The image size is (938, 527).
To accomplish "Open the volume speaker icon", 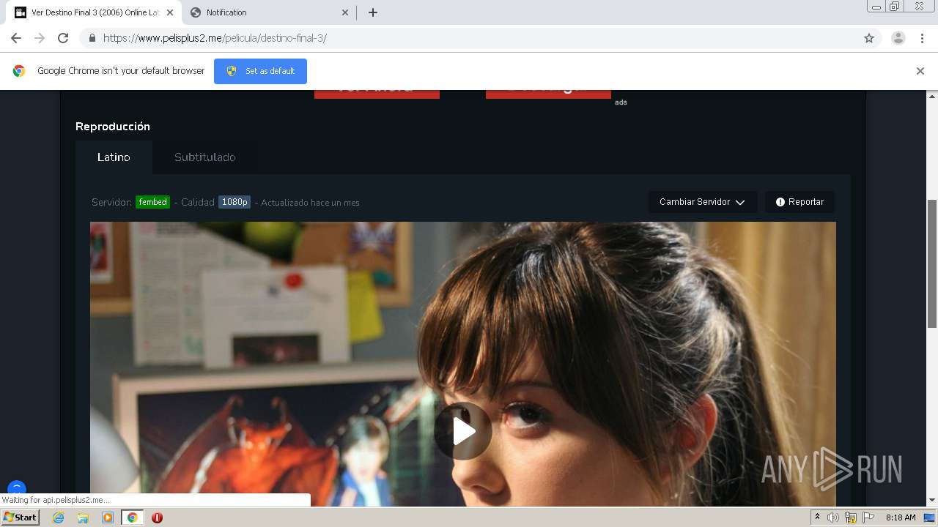I will pos(833,517).
